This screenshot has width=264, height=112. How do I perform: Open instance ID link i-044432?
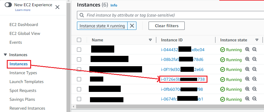[183, 50]
